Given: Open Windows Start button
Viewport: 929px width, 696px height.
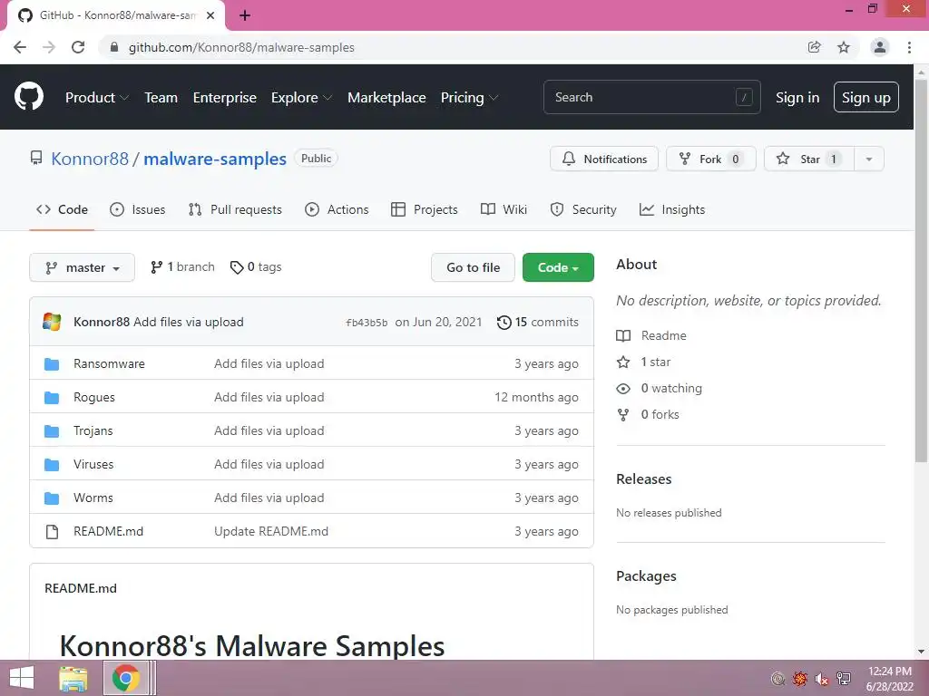Looking at the screenshot, I should [22, 678].
